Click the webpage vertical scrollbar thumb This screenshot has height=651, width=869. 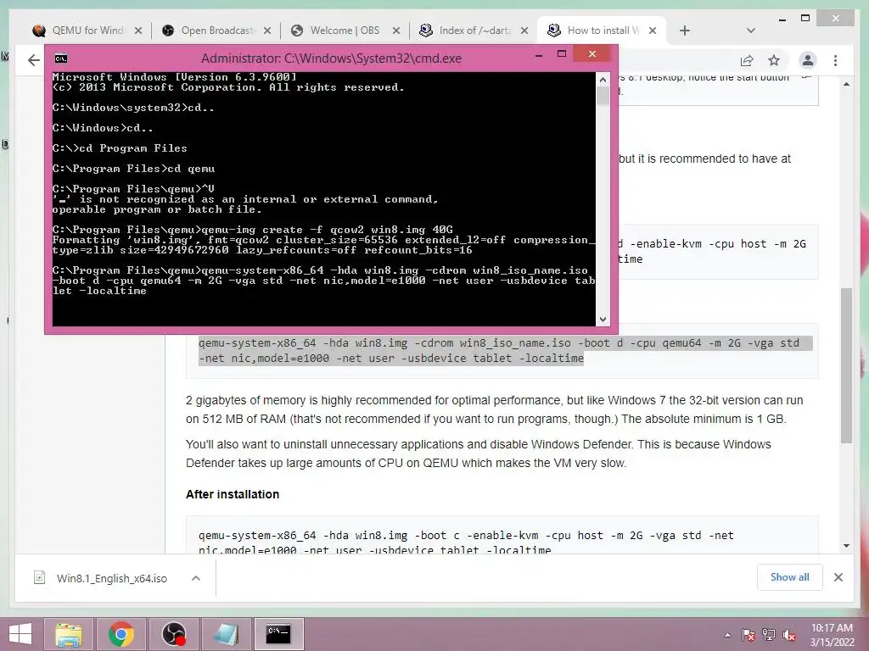pos(846,365)
